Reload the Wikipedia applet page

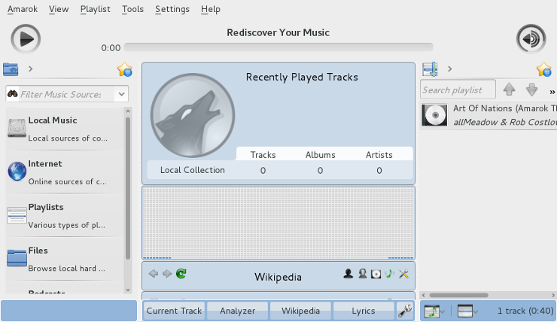181,273
